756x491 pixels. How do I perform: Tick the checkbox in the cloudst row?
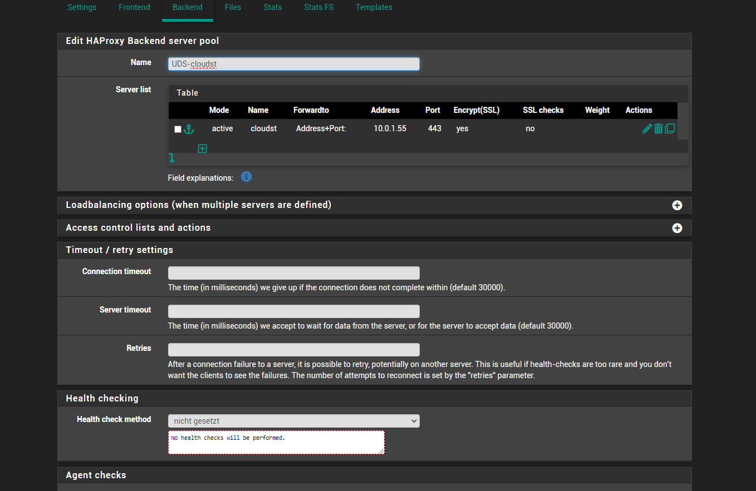click(178, 129)
